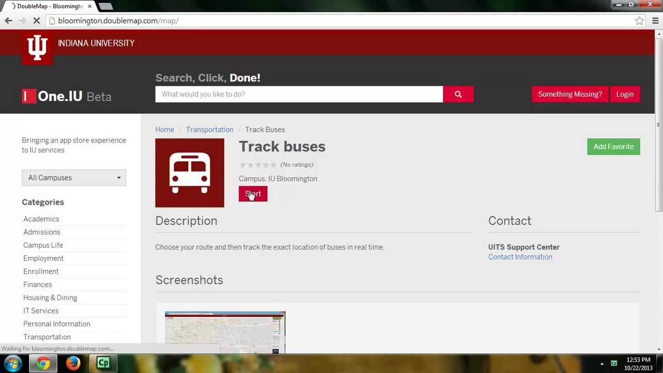This screenshot has height=373, width=663.
Task: Open the green Cp taskbar application
Action: (x=103, y=363)
